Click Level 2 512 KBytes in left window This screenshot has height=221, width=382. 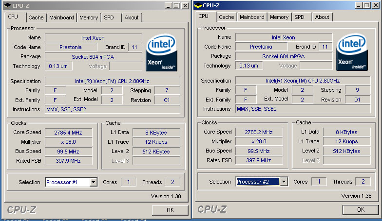pos(156,152)
